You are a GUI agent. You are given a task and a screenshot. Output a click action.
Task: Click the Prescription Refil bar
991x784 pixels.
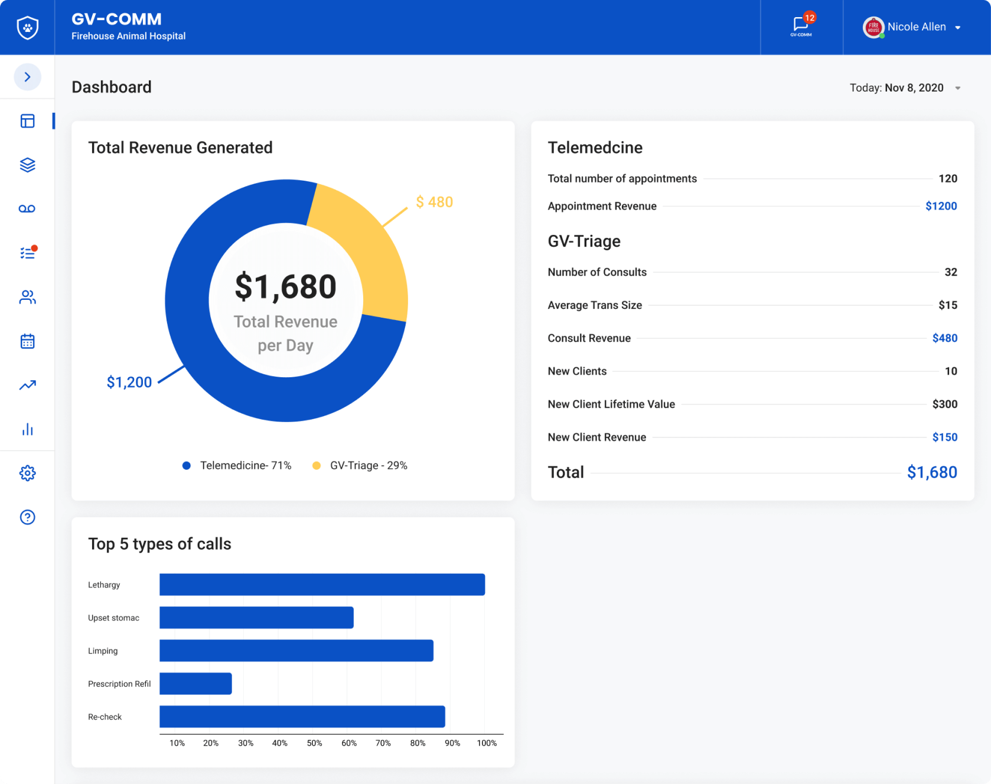tap(195, 684)
